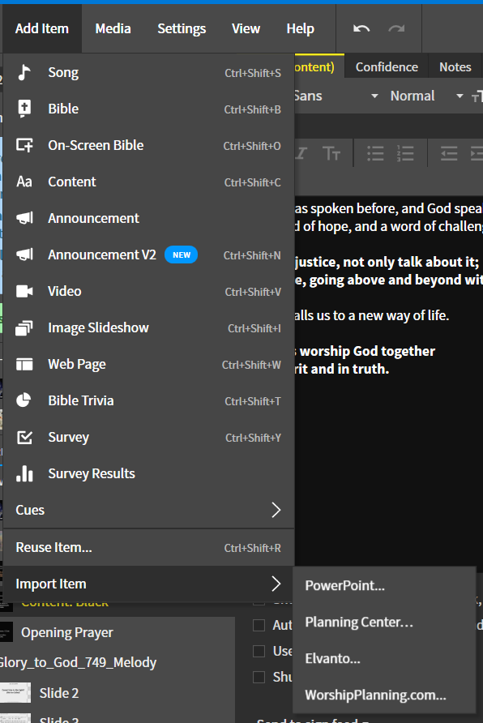483x723 pixels.
Task: Select the Song music note icon
Action: click(23, 71)
